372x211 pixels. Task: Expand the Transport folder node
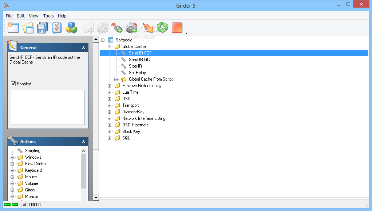click(109, 106)
